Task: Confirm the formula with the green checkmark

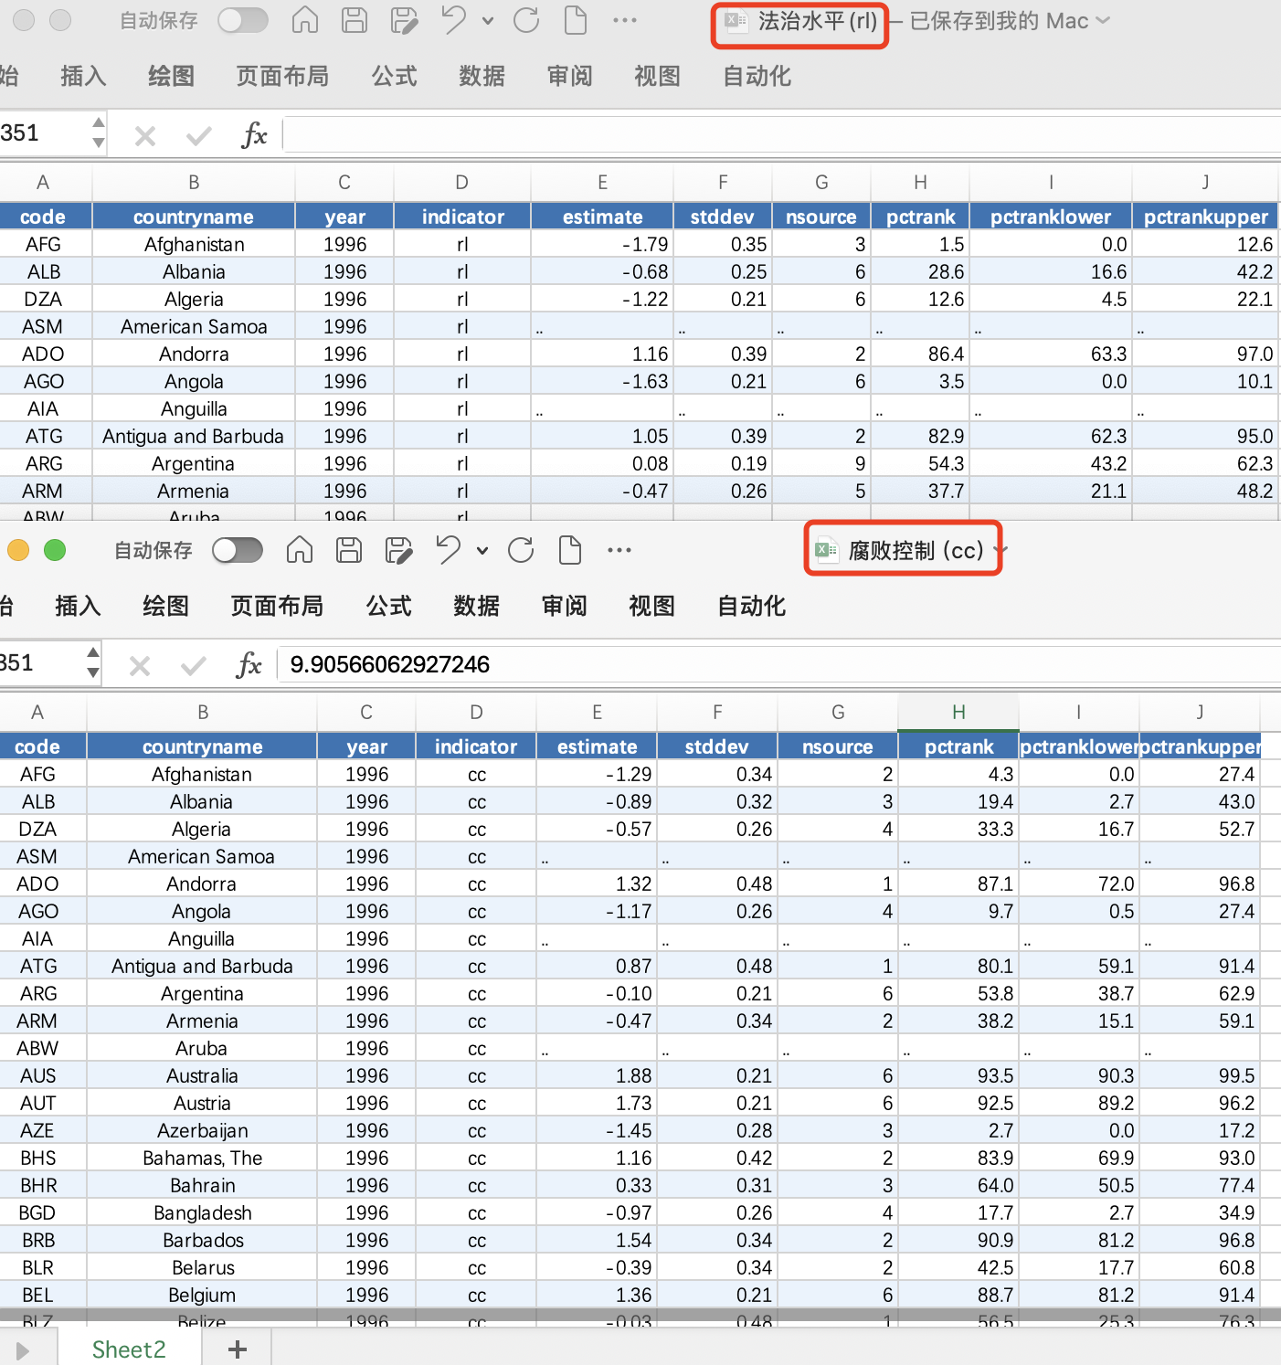Action: coord(194,664)
